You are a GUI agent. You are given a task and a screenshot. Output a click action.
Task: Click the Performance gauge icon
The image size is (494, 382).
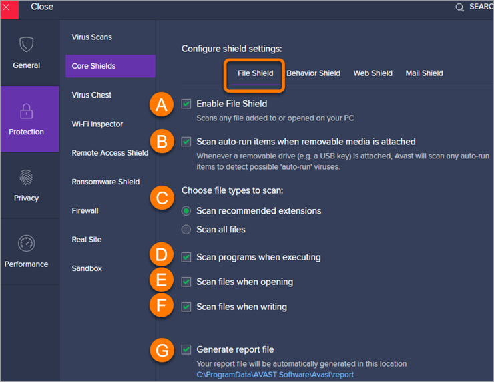[27, 244]
